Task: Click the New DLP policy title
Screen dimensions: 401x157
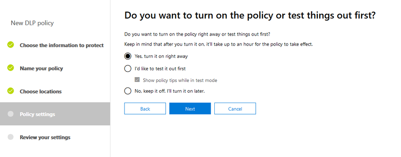Action: point(32,23)
